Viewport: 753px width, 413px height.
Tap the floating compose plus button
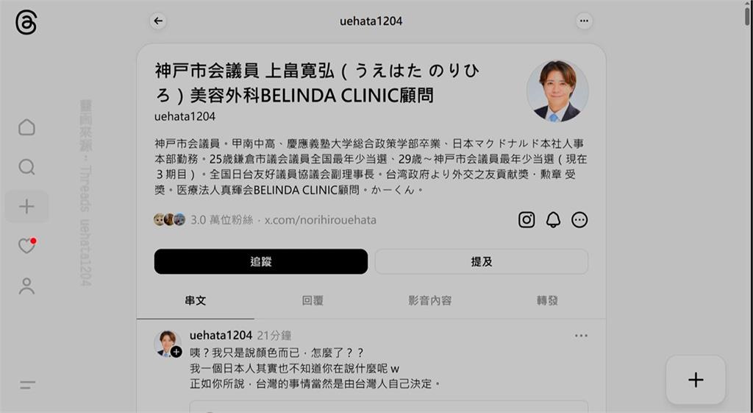click(x=696, y=380)
